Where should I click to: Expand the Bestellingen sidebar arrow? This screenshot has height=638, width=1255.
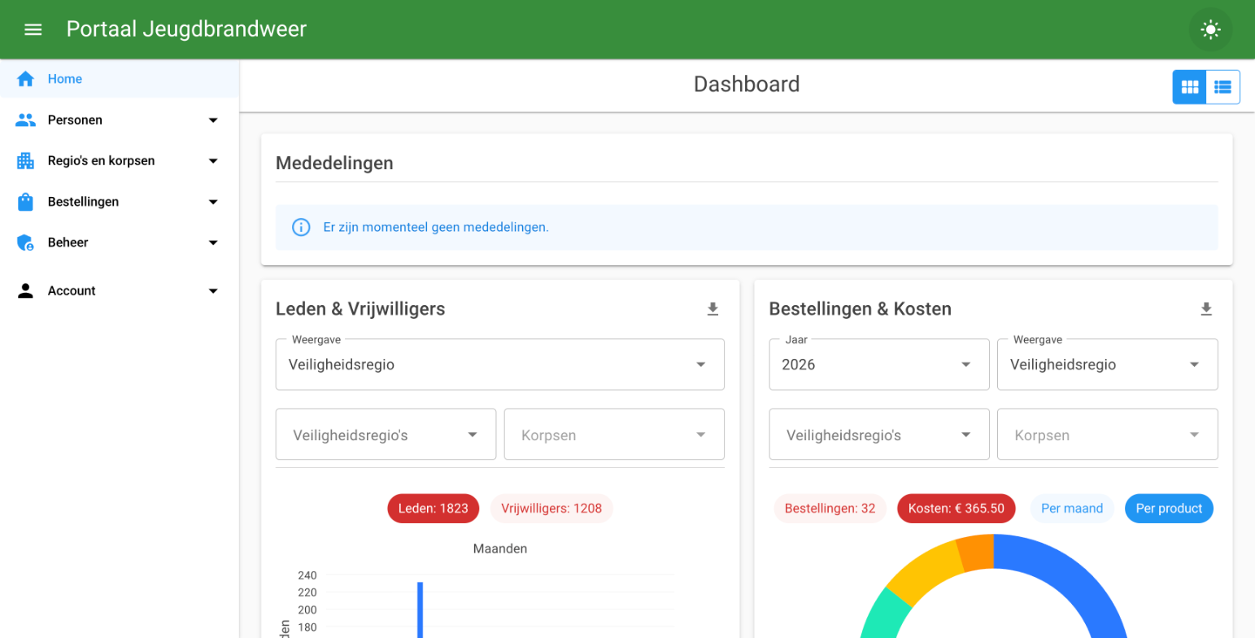[213, 202]
